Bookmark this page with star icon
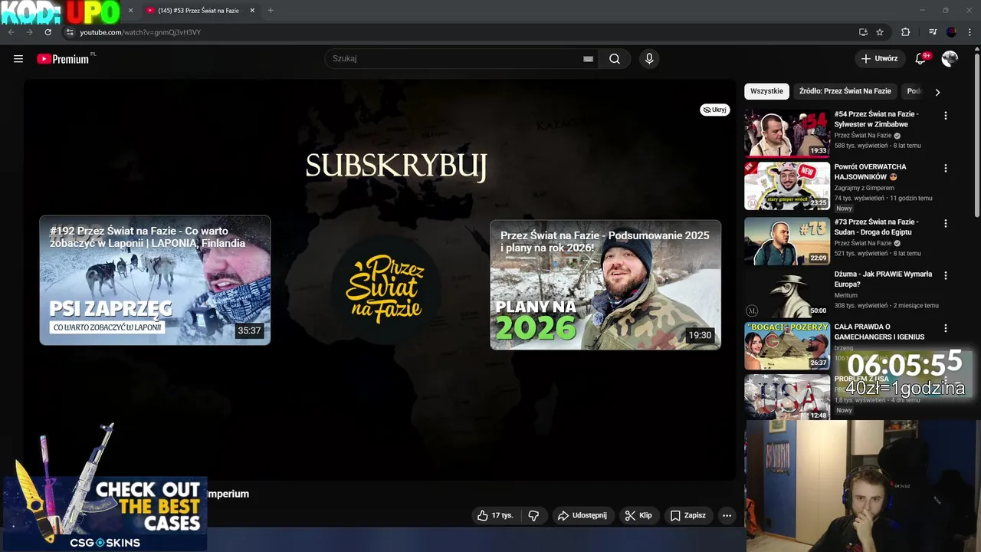The height and width of the screenshot is (552, 981). [880, 32]
